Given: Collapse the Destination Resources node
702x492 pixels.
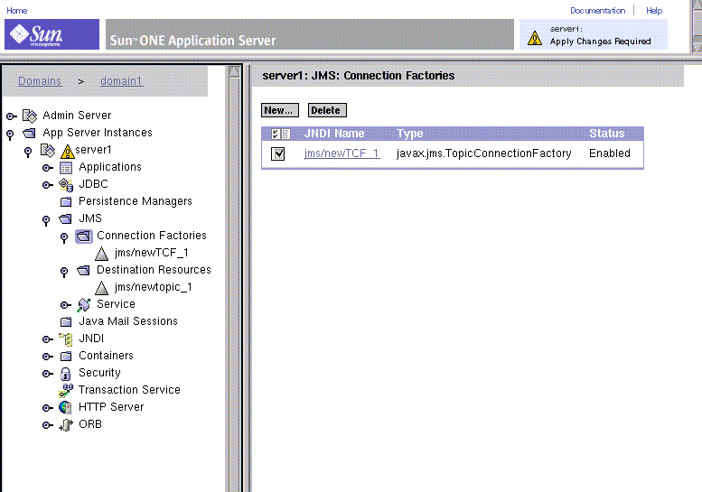Looking at the screenshot, I should [x=64, y=272].
